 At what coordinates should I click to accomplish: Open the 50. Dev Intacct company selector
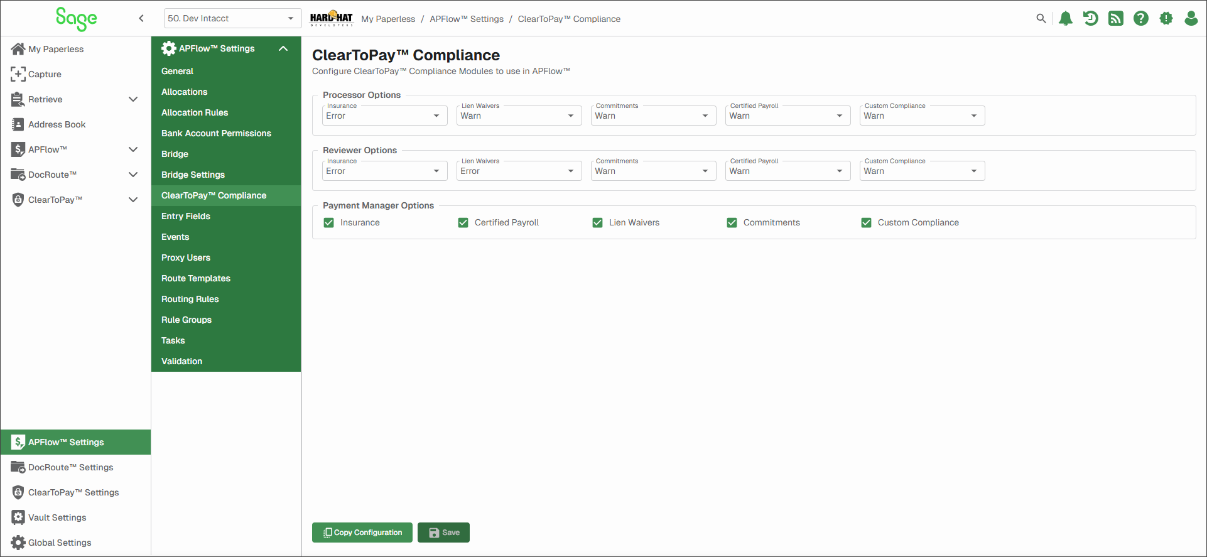232,18
